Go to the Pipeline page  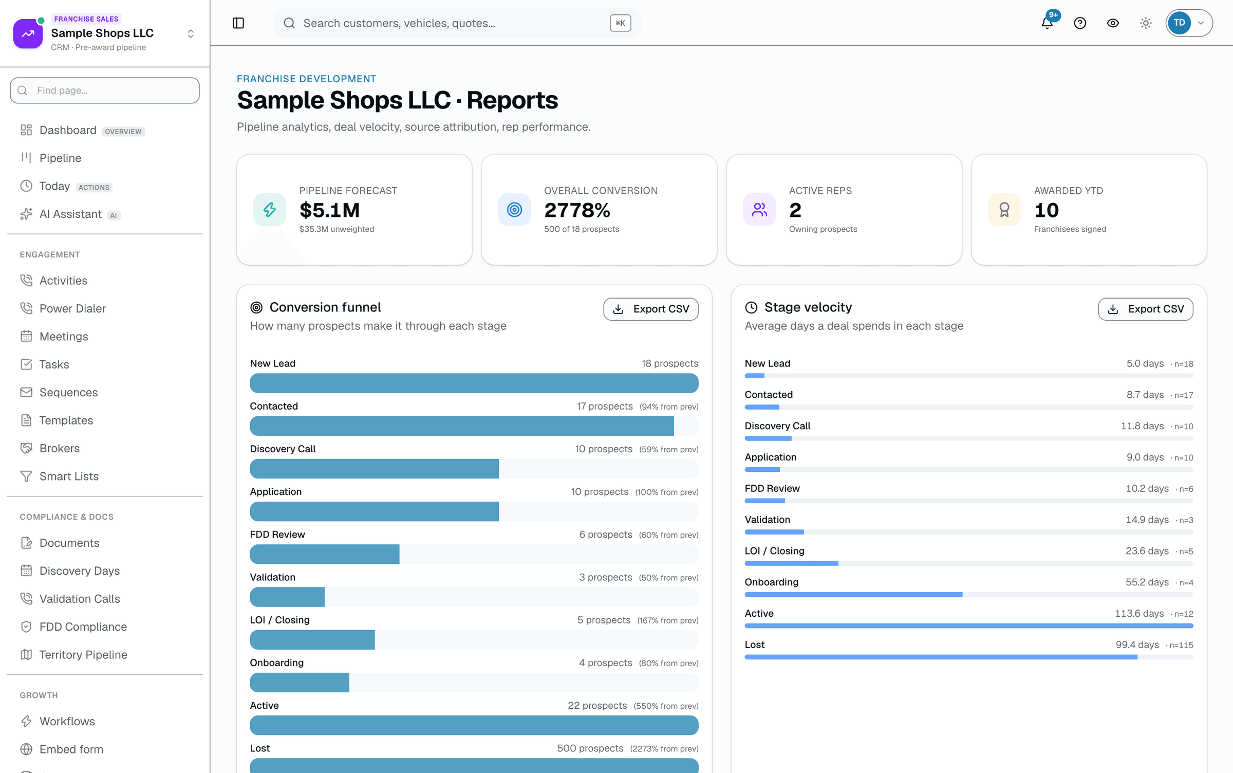(x=105, y=158)
